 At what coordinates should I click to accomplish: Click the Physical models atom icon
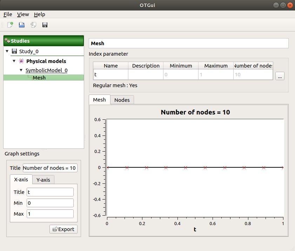[21, 61]
